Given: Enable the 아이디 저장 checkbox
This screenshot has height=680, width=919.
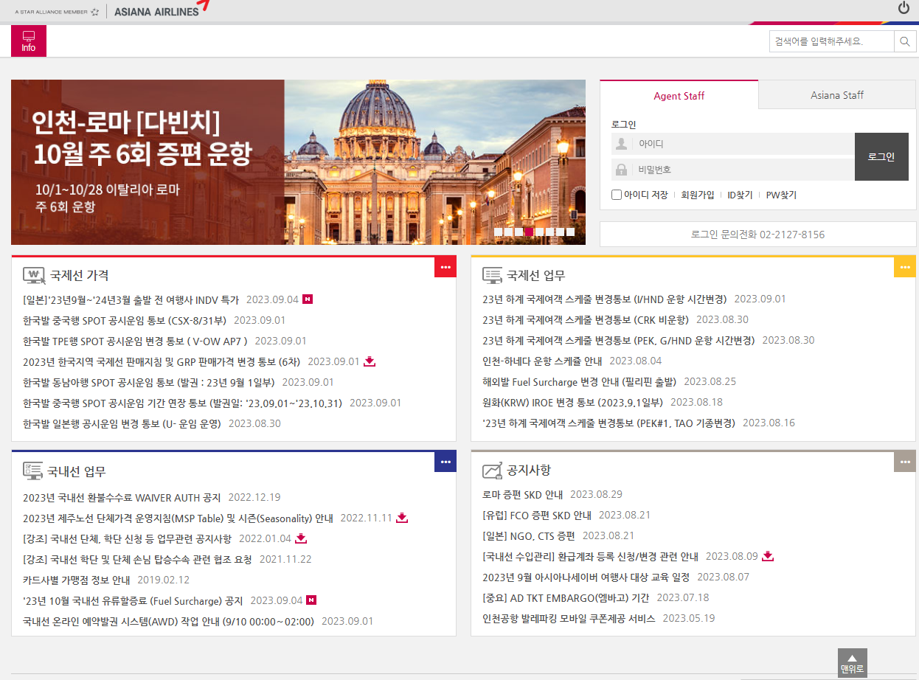Looking at the screenshot, I should tap(616, 194).
